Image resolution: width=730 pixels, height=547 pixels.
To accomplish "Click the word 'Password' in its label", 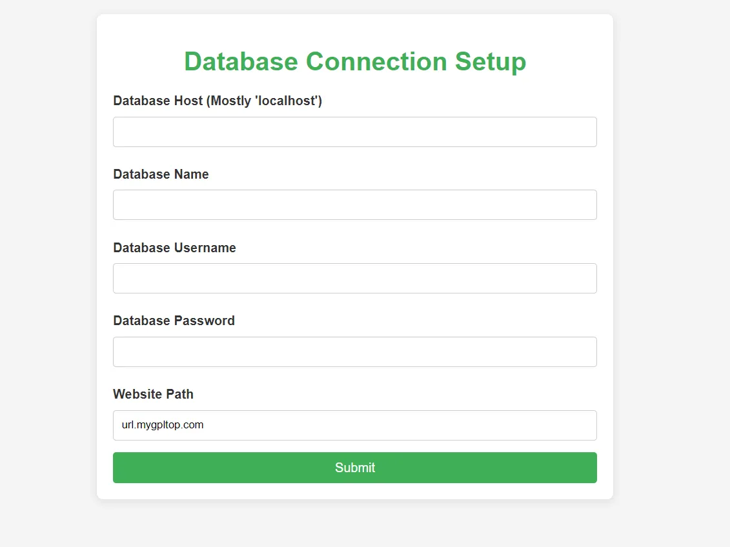I will 204,321.
